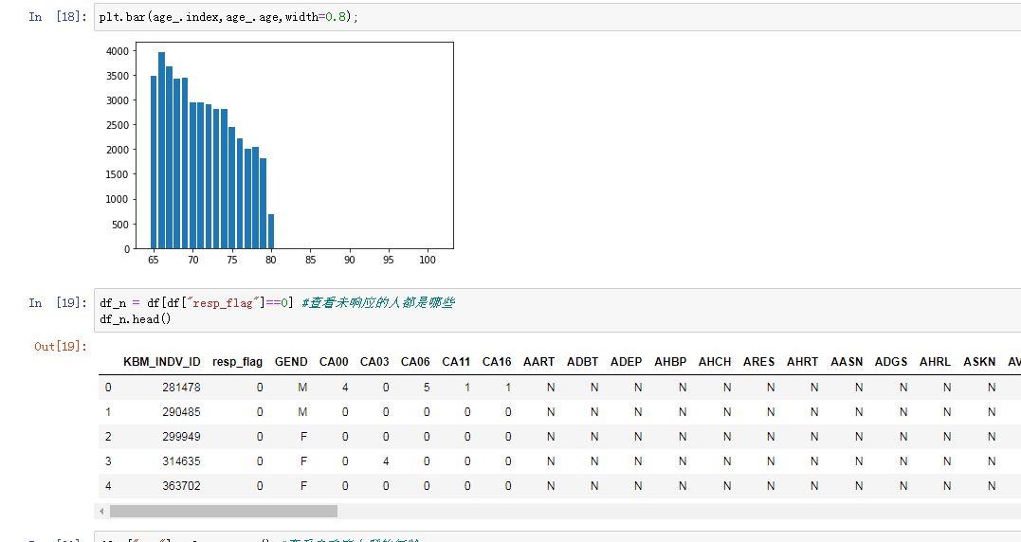1021x542 pixels.
Task: Click the cell with ID 281478
Action: pyautogui.click(x=180, y=388)
